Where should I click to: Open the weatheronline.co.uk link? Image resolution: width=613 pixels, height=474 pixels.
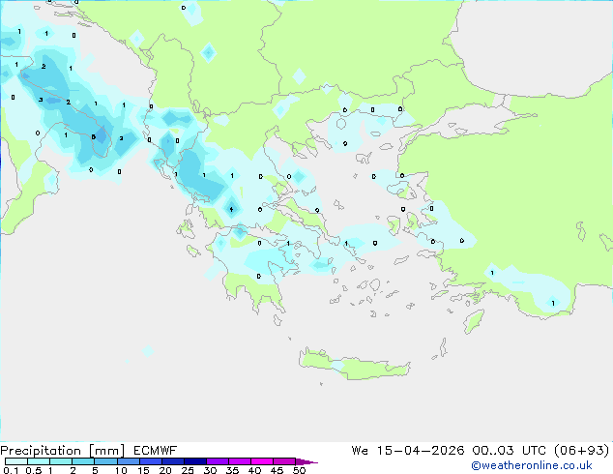(532, 465)
